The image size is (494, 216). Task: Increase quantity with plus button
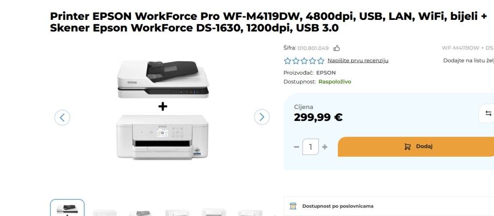325,147
